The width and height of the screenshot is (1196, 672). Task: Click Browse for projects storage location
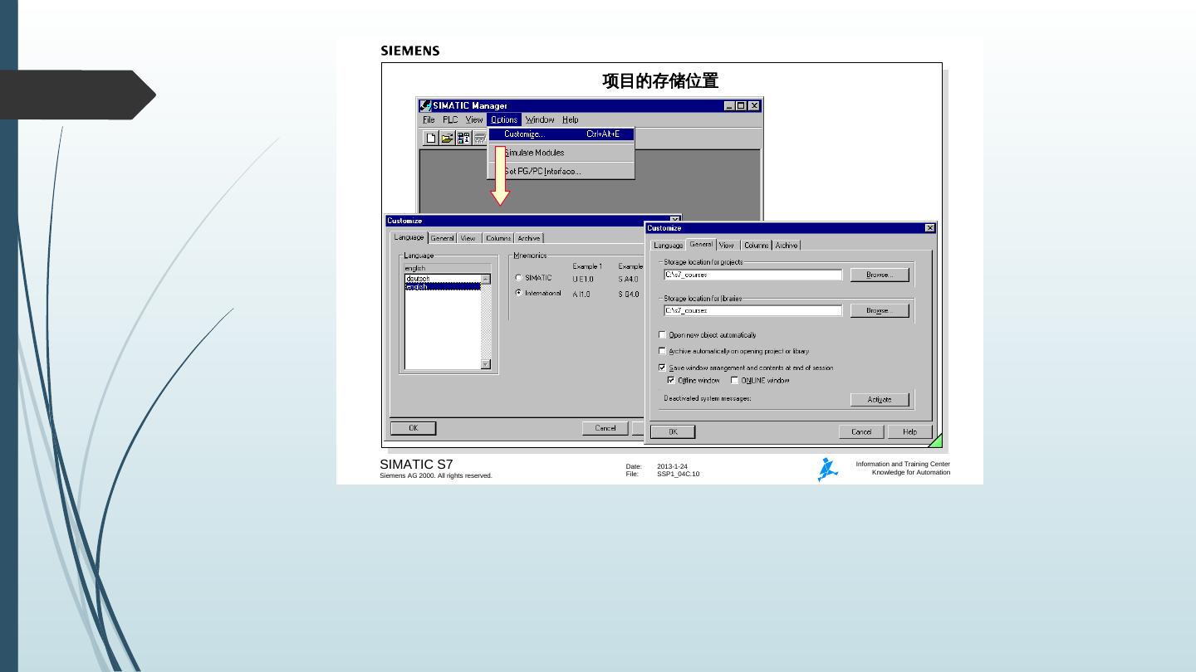click(x=880, y=275)
